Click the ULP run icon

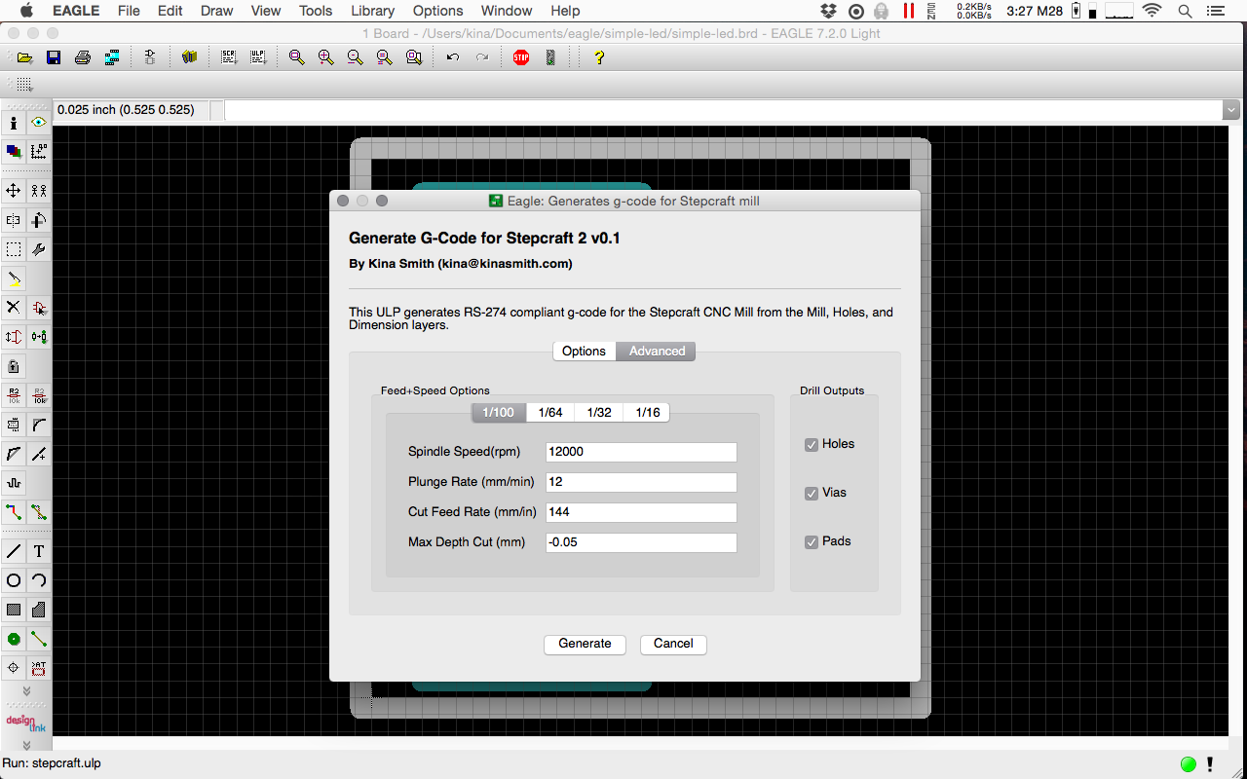click(x=258, y=57)
